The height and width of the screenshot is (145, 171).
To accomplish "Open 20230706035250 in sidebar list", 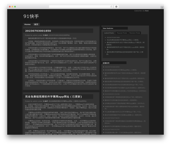I will coord(112,130).
